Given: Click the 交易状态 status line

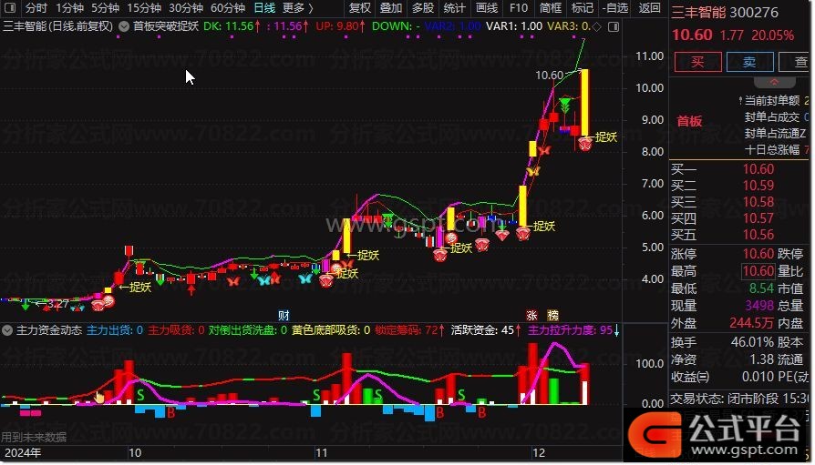Looking at the screenshot, I should 740,399.
